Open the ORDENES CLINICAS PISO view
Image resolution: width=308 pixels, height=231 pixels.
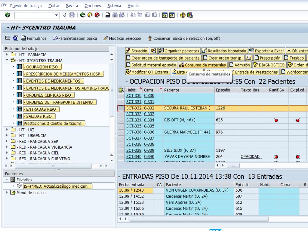tap(48, 95)
